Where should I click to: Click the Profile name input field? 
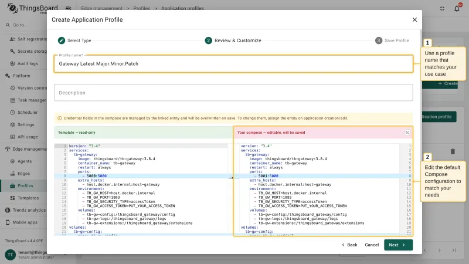point(233,64)
